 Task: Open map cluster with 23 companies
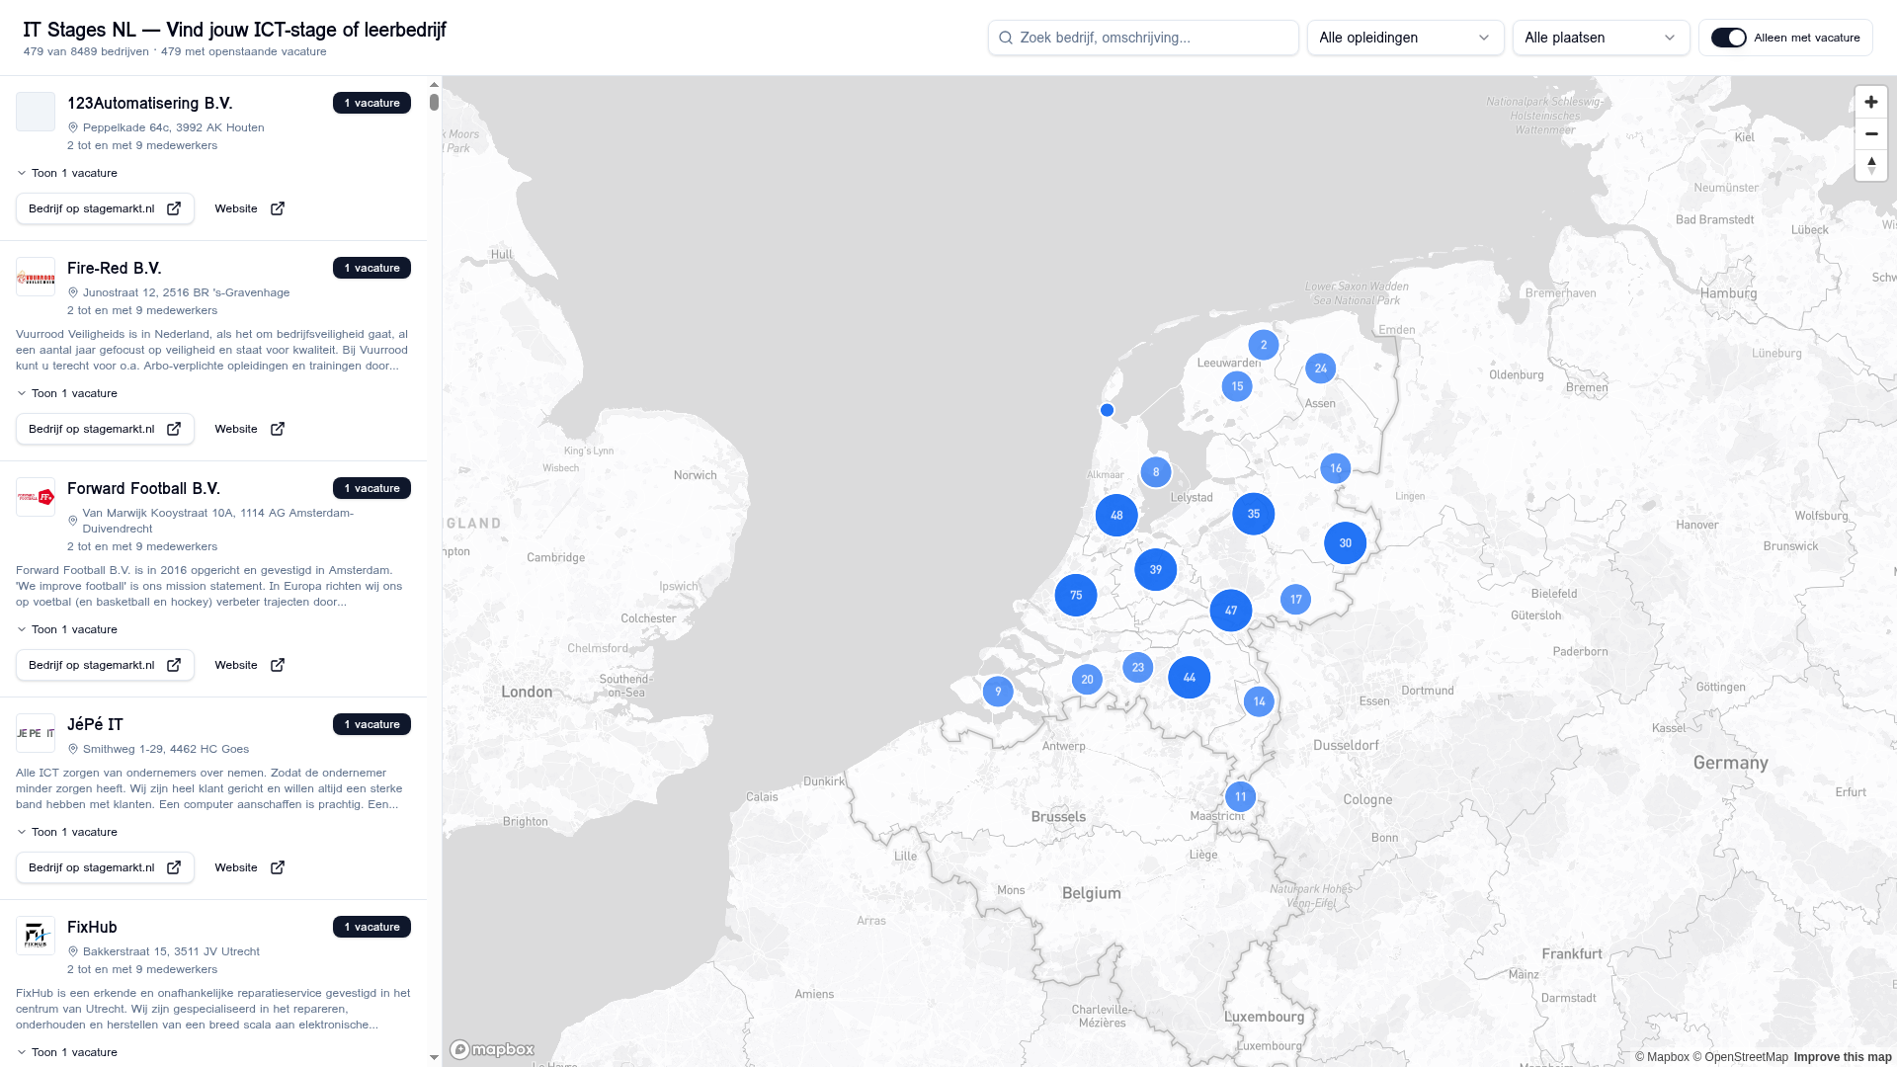(1137, 668)
